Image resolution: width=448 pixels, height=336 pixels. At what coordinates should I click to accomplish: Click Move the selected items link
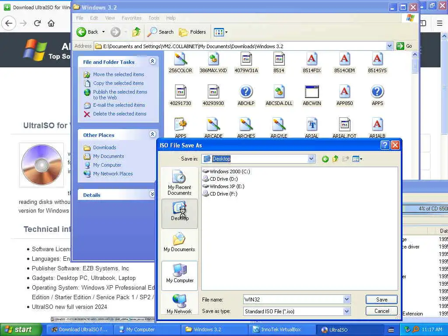pos(119,74)
